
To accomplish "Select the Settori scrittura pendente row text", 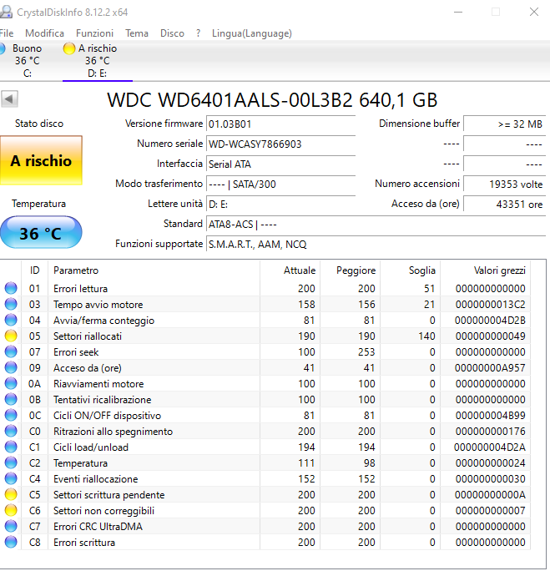I will click(x=108, y=494).
